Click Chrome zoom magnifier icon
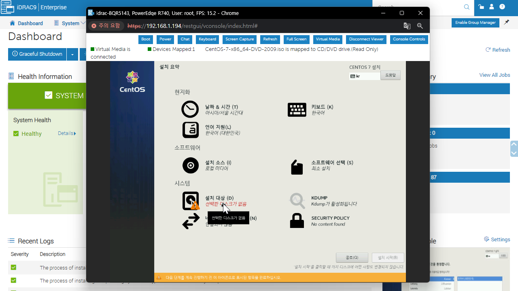The height and width of the screenshot is (291, 518). (420, 26)
